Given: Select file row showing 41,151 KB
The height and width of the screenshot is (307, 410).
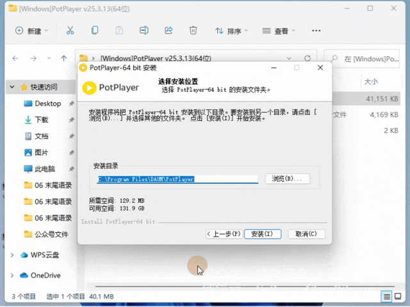Looking at the screenshot, I should (366, 98).
